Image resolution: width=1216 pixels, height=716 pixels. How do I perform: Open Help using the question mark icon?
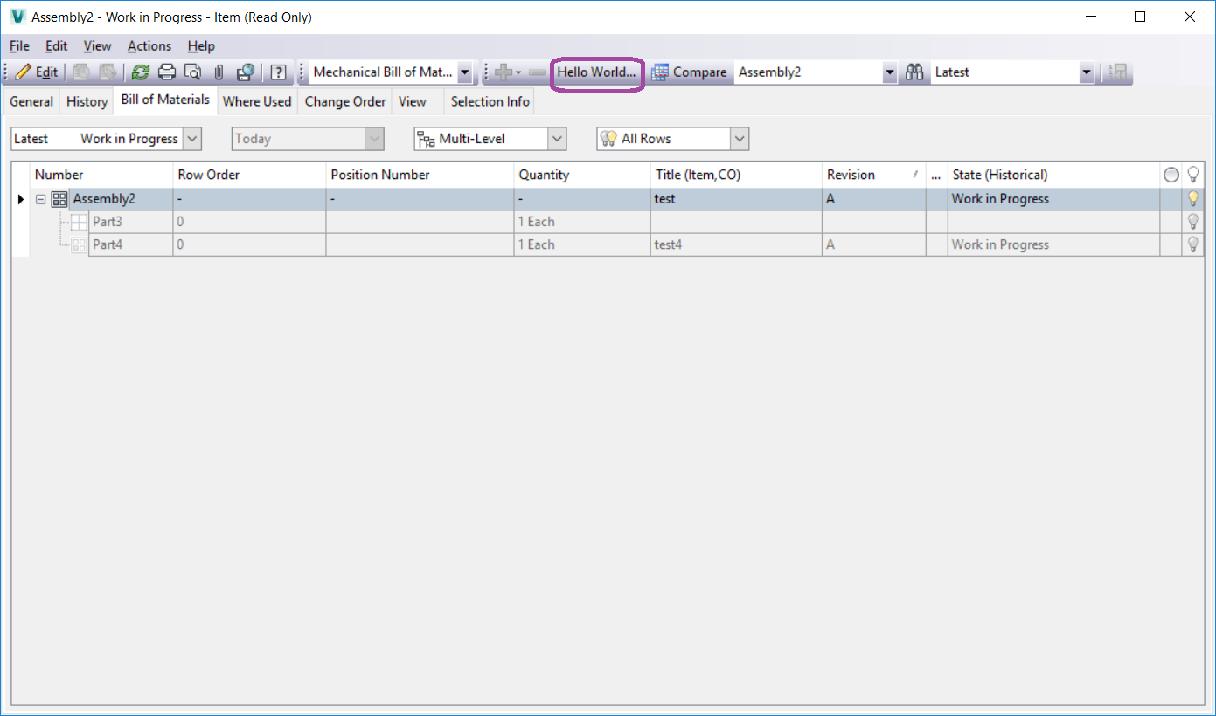point(277,72)
